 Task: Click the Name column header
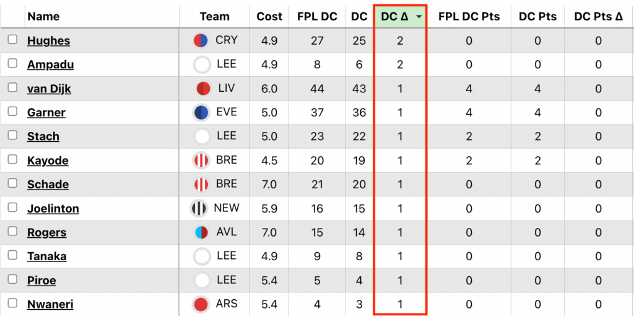click(43, 17)
